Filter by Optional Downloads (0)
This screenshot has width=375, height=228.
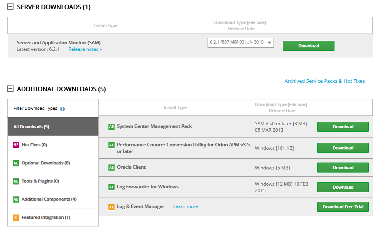click(x=53, y=163)
